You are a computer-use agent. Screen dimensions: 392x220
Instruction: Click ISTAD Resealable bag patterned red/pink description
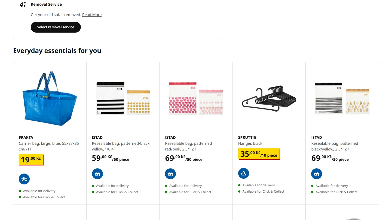(x=188, y=146)
